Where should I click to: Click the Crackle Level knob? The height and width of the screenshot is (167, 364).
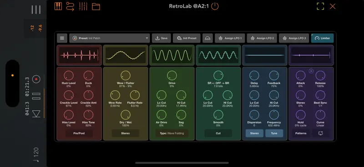coord(69,95)
